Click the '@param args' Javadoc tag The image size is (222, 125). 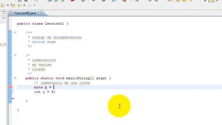[x=44, y=42]
